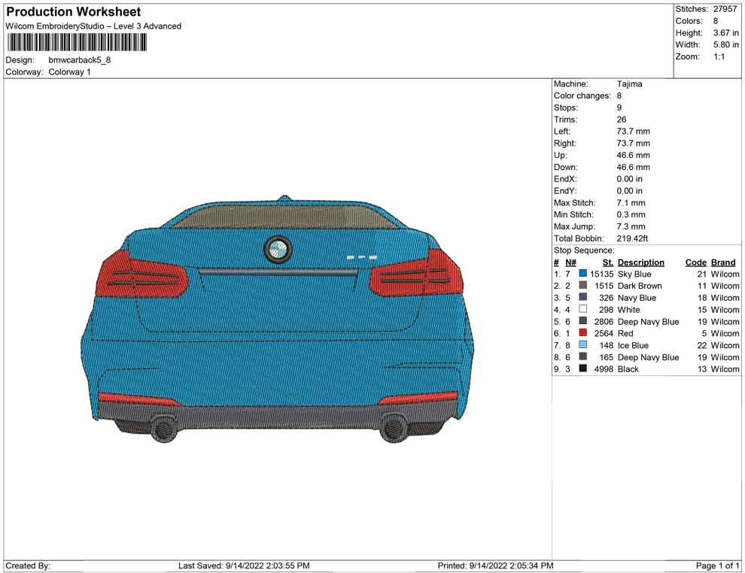Image resolution: width=745 pixels, height=573 pixels.
Task: Click the Width value '5.80 in'
Action: coord(726,44)
